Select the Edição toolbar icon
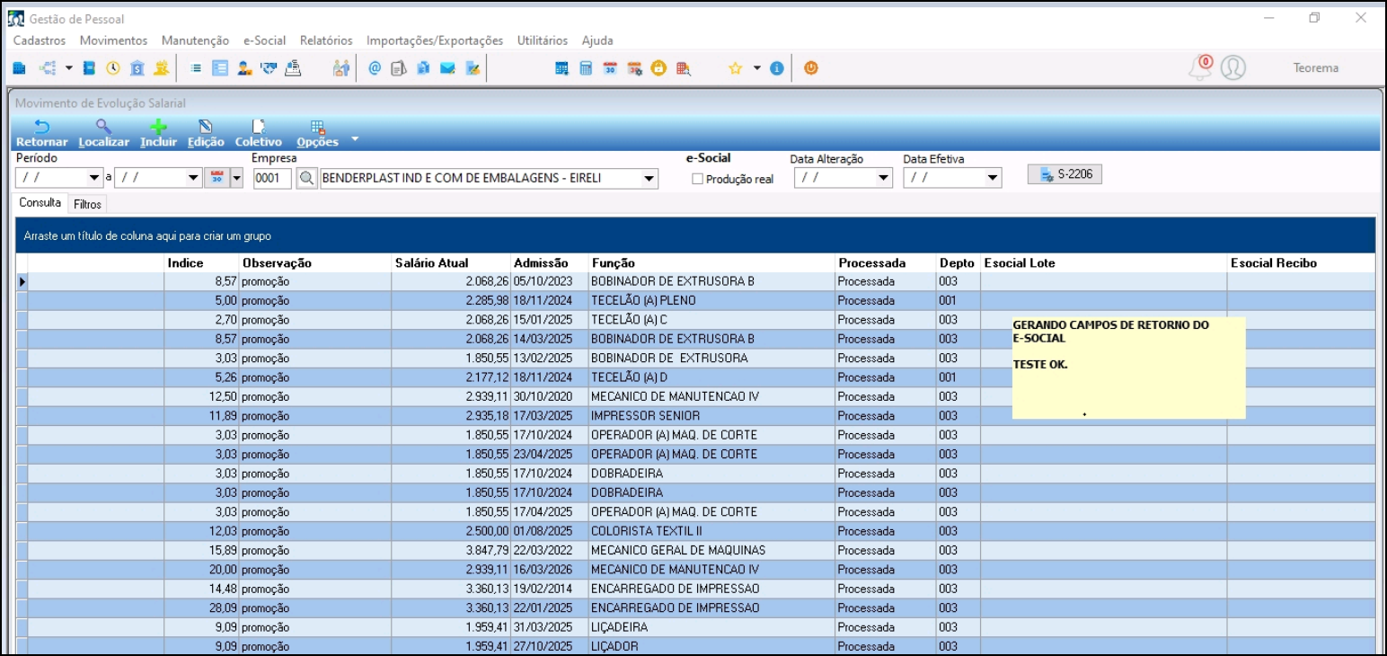 pos(206,133)
